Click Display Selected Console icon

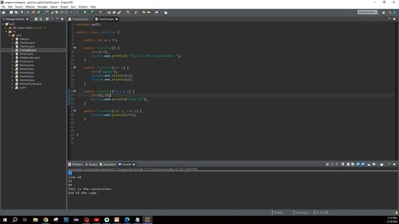374,164
